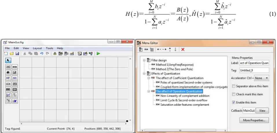
Task: Select Method 1(AmpFreqResponse) item
Action: 175,65
